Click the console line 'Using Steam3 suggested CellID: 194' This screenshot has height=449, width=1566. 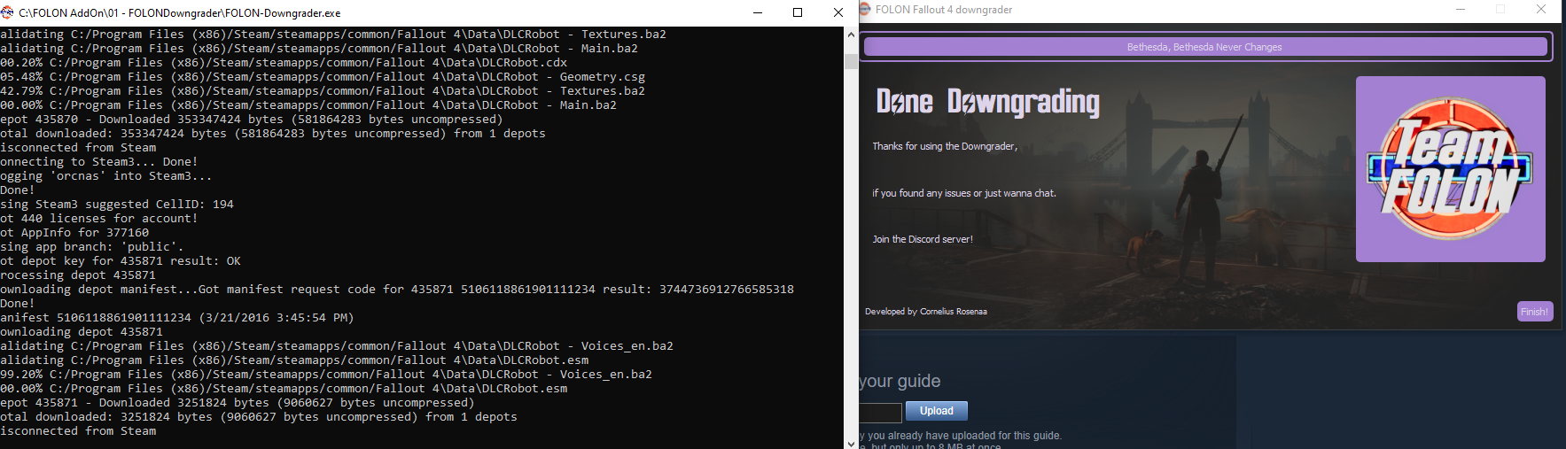point(117,205)
